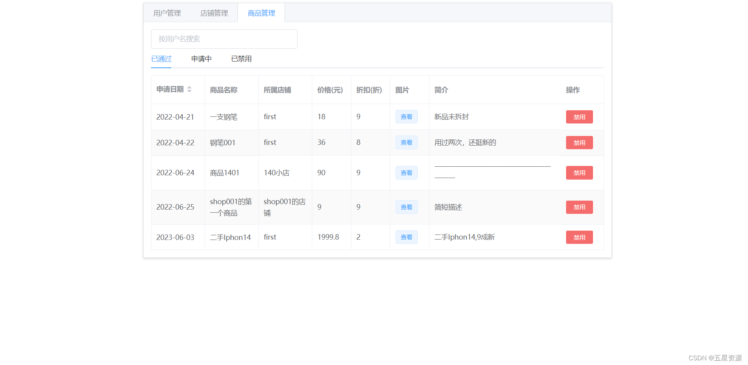Viewport: 748px width, 365px height.
Task: Select the 申请中 filter tab
Action: [201, 58]
